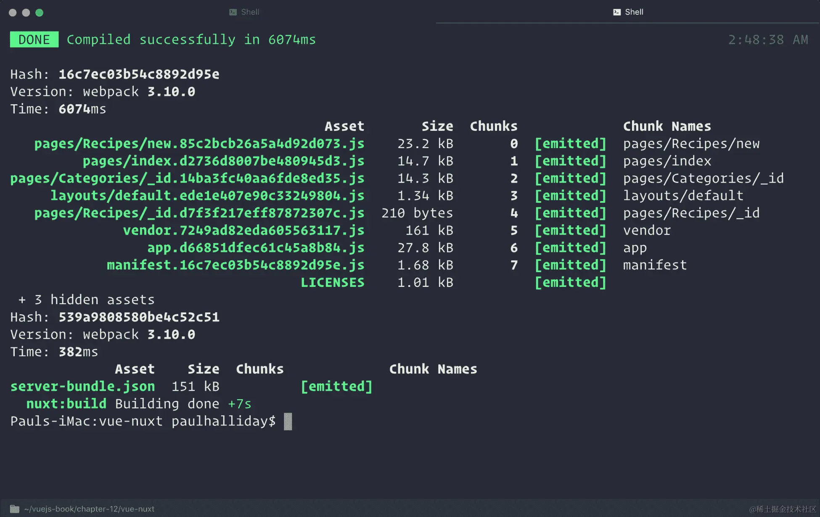Click the vendor.7249ad82eda605563117.js asset name
This screenshot has height=517, width=820.
[243, 231]
